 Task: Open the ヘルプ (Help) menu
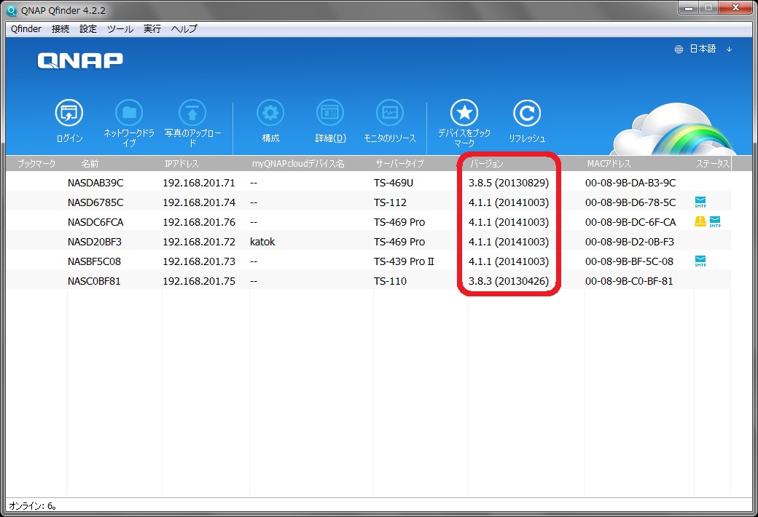click(x=184, y=29)
